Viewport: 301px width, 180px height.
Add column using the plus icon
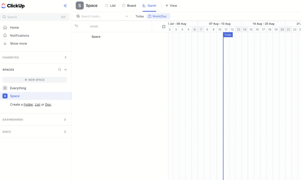163,27
